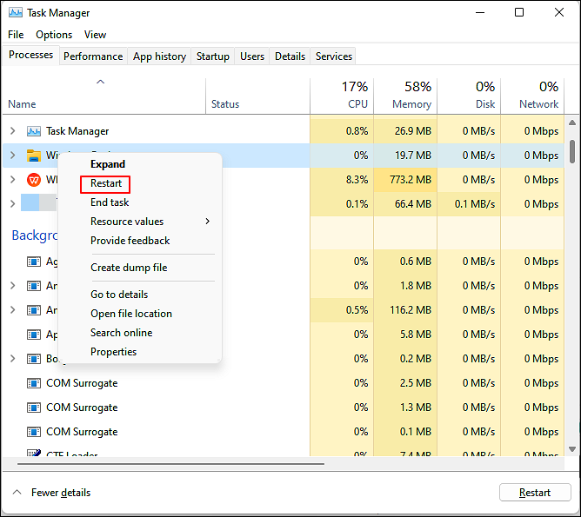Image resolution: width=581 pixels, height=517 pixels.
Task: Switch to the Performance tab
Action: click(x=93, y=56)
